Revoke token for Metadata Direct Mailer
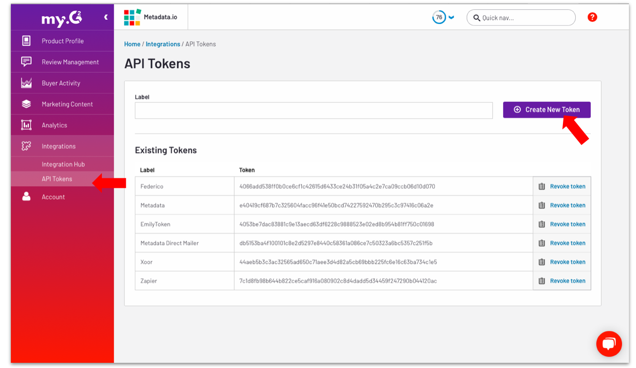636x368 pixels. click(568, 243)
